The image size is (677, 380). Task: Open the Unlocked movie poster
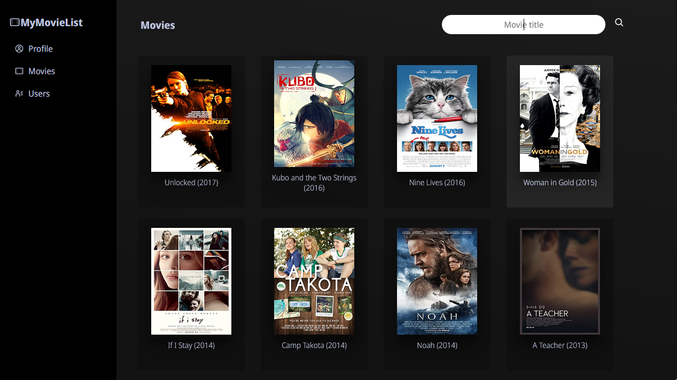(191, 118)
